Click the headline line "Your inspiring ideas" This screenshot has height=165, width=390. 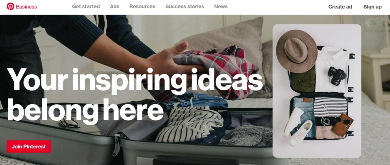[135, 80]
